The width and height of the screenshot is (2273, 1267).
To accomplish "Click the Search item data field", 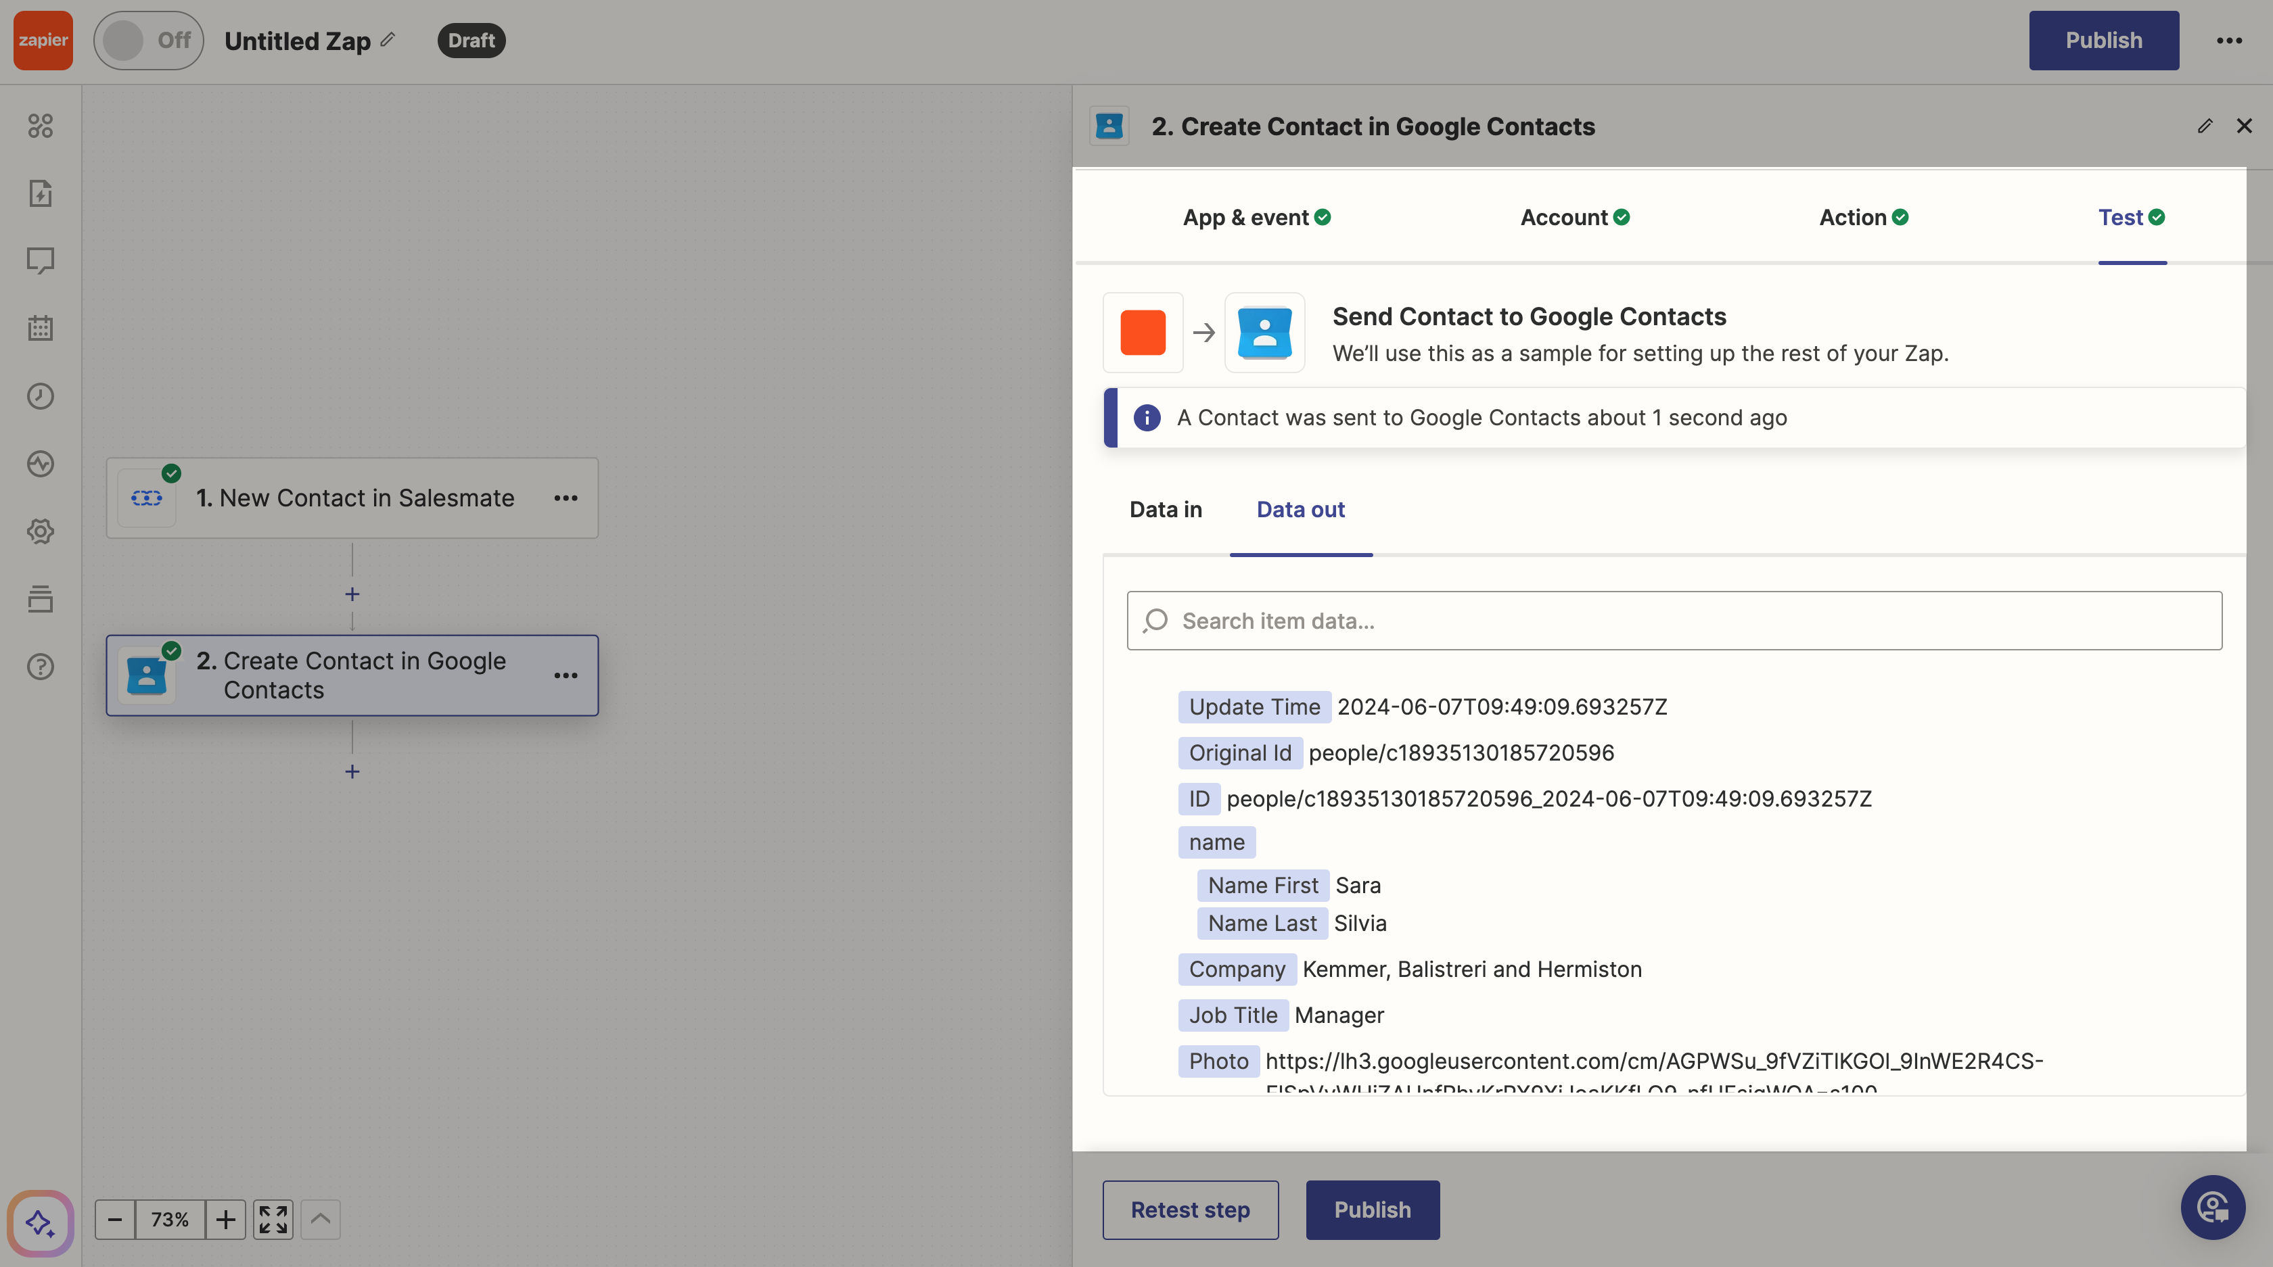I will (1674, 621).
